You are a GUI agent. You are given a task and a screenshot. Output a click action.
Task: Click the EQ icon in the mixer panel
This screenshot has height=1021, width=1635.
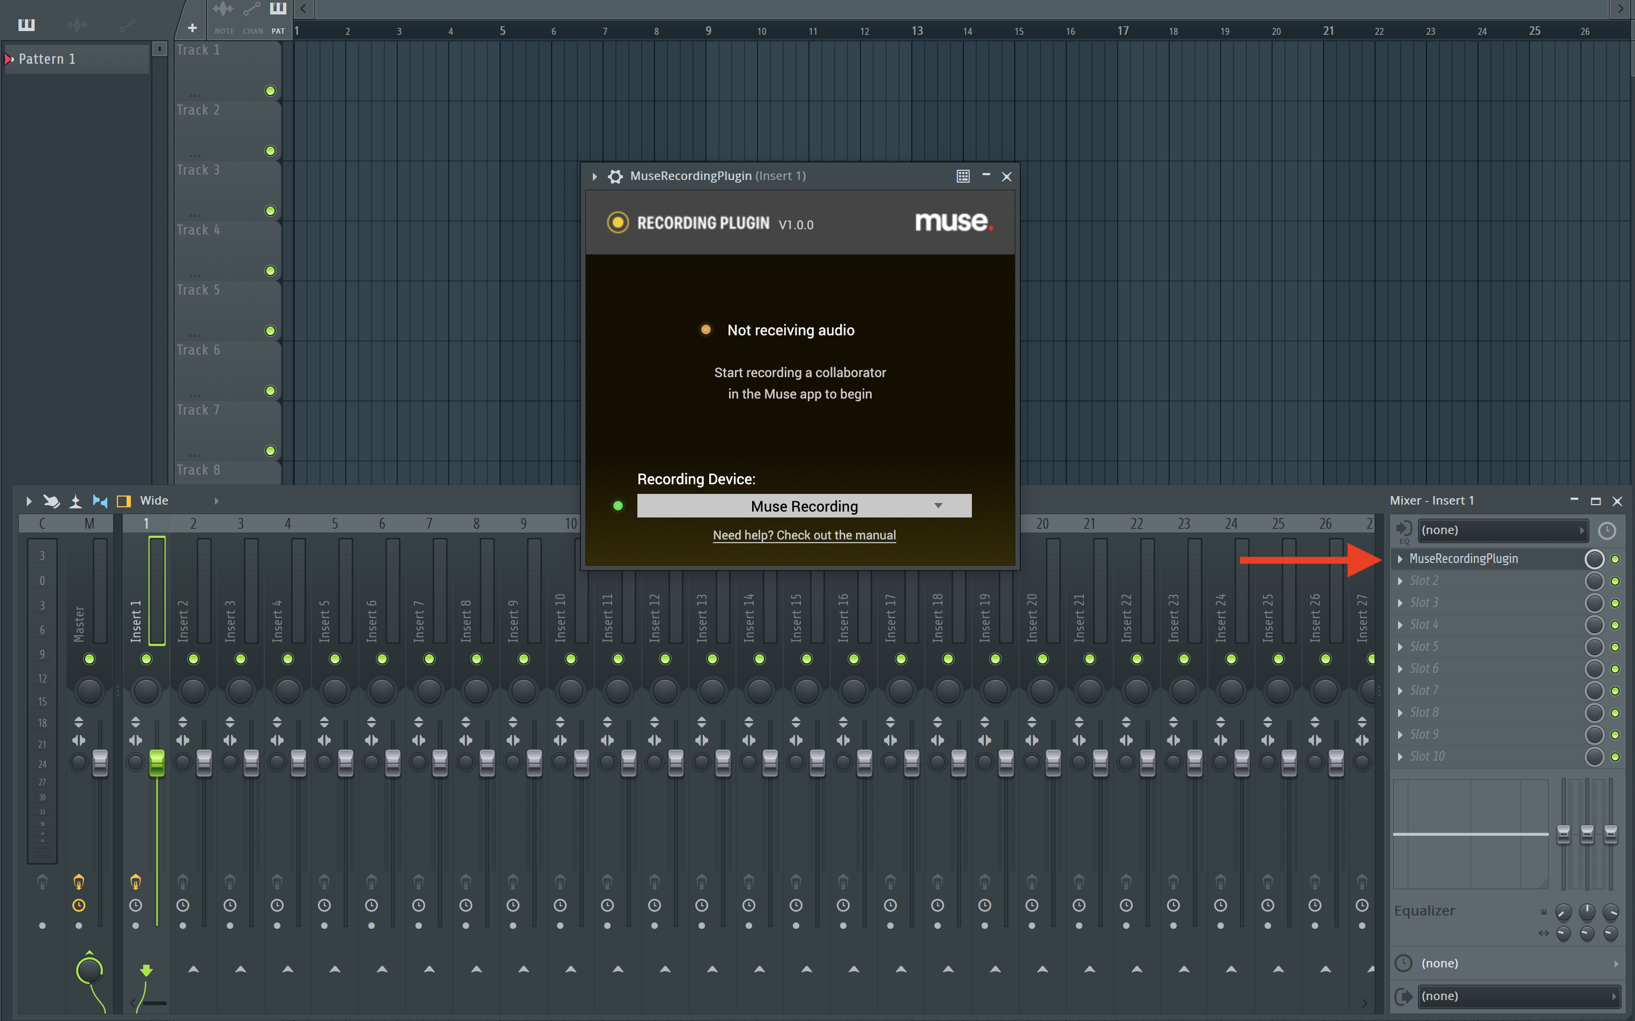(1404, 531)
